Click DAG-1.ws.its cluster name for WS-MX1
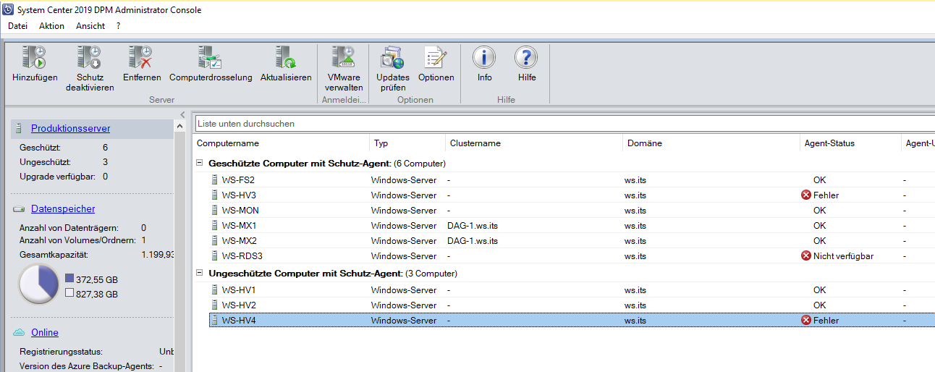This screenshot has width=935, height=372. point(473,226)
